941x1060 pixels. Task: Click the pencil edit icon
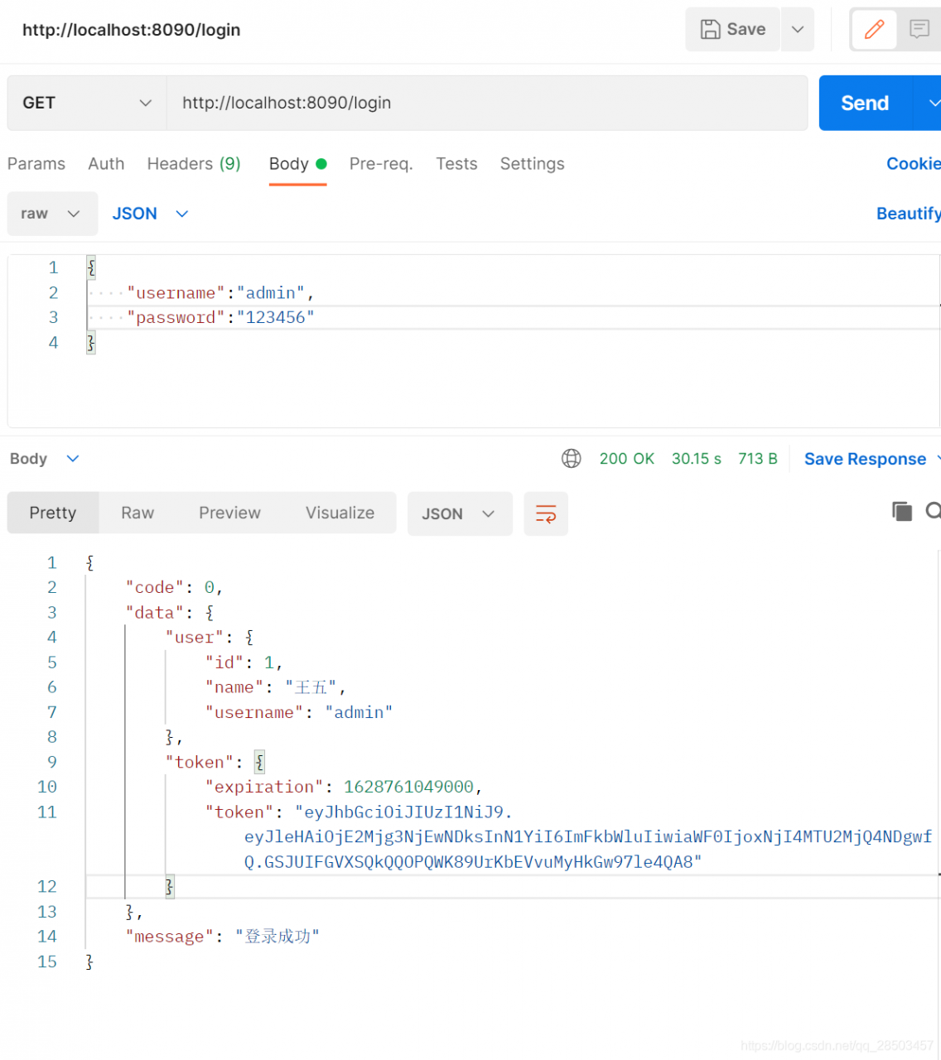874,30
